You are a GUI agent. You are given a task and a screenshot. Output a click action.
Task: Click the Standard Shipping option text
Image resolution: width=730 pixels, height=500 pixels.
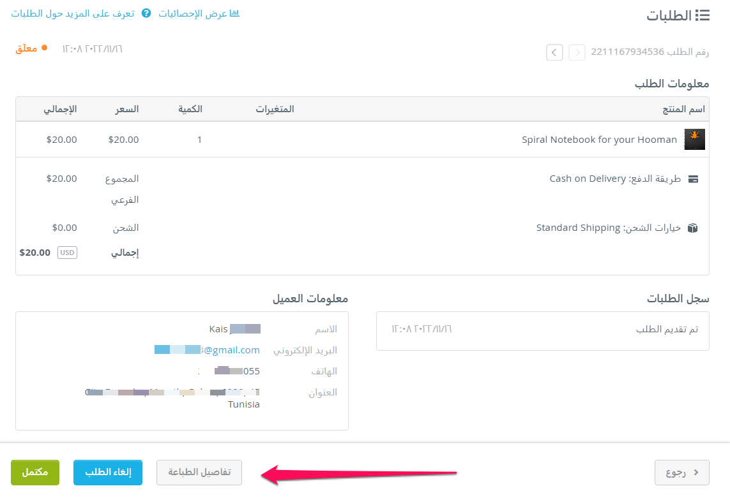578,228
